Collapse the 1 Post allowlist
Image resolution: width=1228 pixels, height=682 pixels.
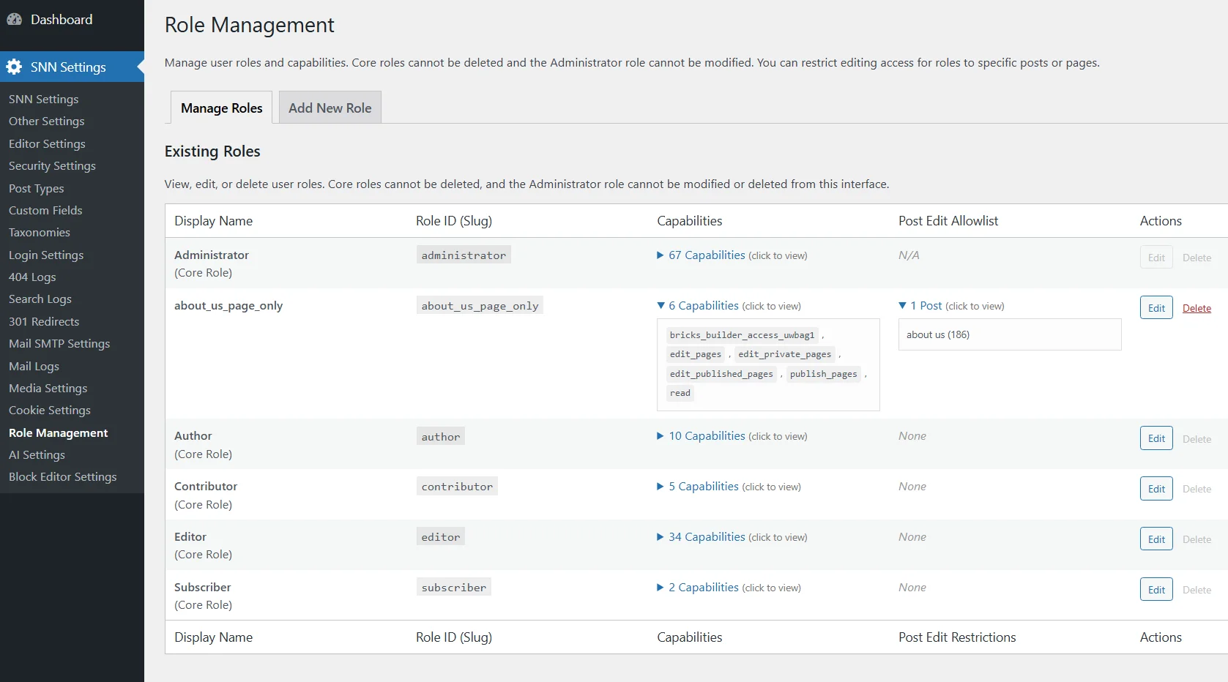[926, 306]
